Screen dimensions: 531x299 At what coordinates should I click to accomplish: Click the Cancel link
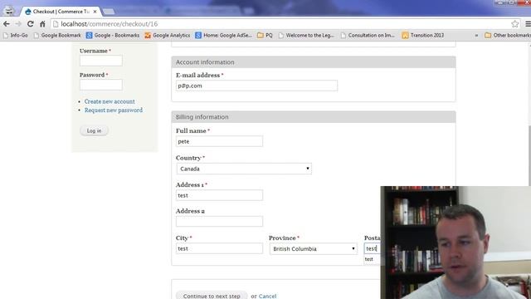pyautogui.click(x=267, y=296)
